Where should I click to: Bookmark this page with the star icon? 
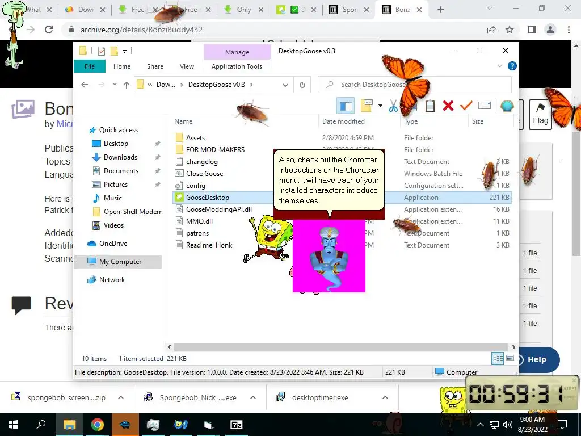(x=510, y=30)
